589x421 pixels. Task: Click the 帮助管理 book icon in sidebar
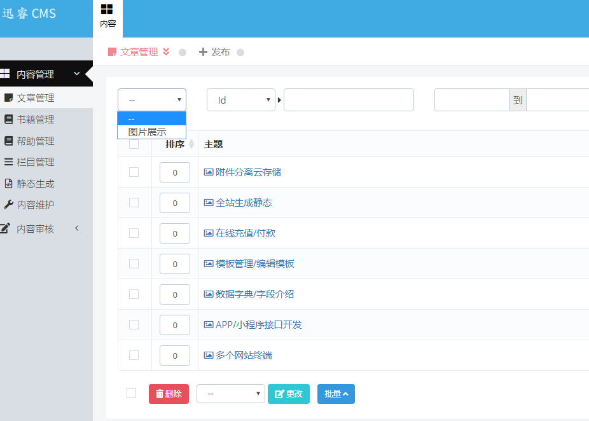8,141
